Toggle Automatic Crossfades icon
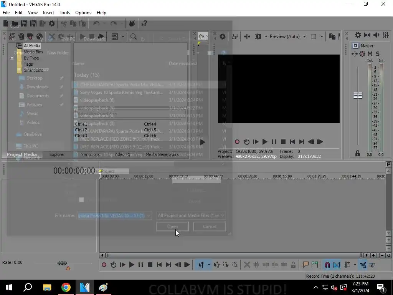 click(x=337, y=265)
